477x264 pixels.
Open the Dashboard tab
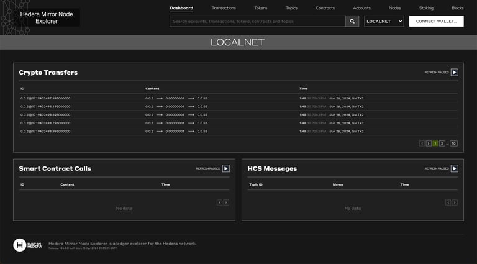click(x=181, y=8)
